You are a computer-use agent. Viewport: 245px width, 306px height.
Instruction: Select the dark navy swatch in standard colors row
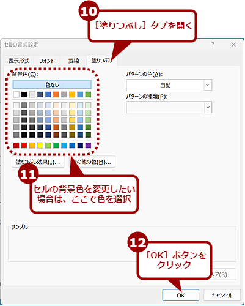tap(80, 145)
